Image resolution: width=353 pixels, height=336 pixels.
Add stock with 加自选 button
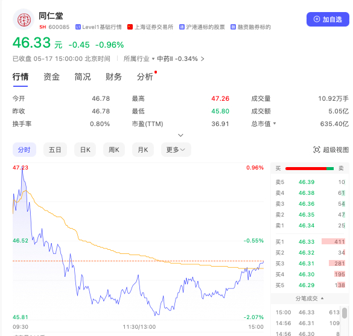328,19
